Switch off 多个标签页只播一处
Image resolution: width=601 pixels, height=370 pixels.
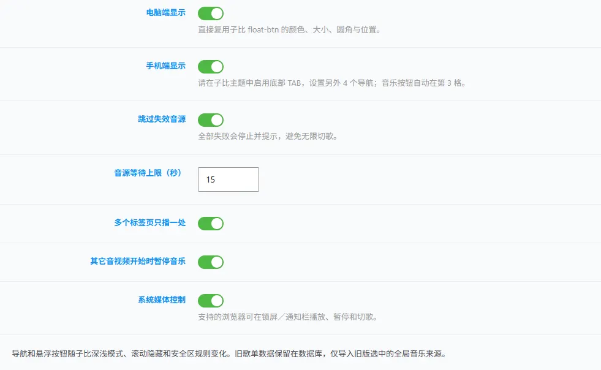210,224
